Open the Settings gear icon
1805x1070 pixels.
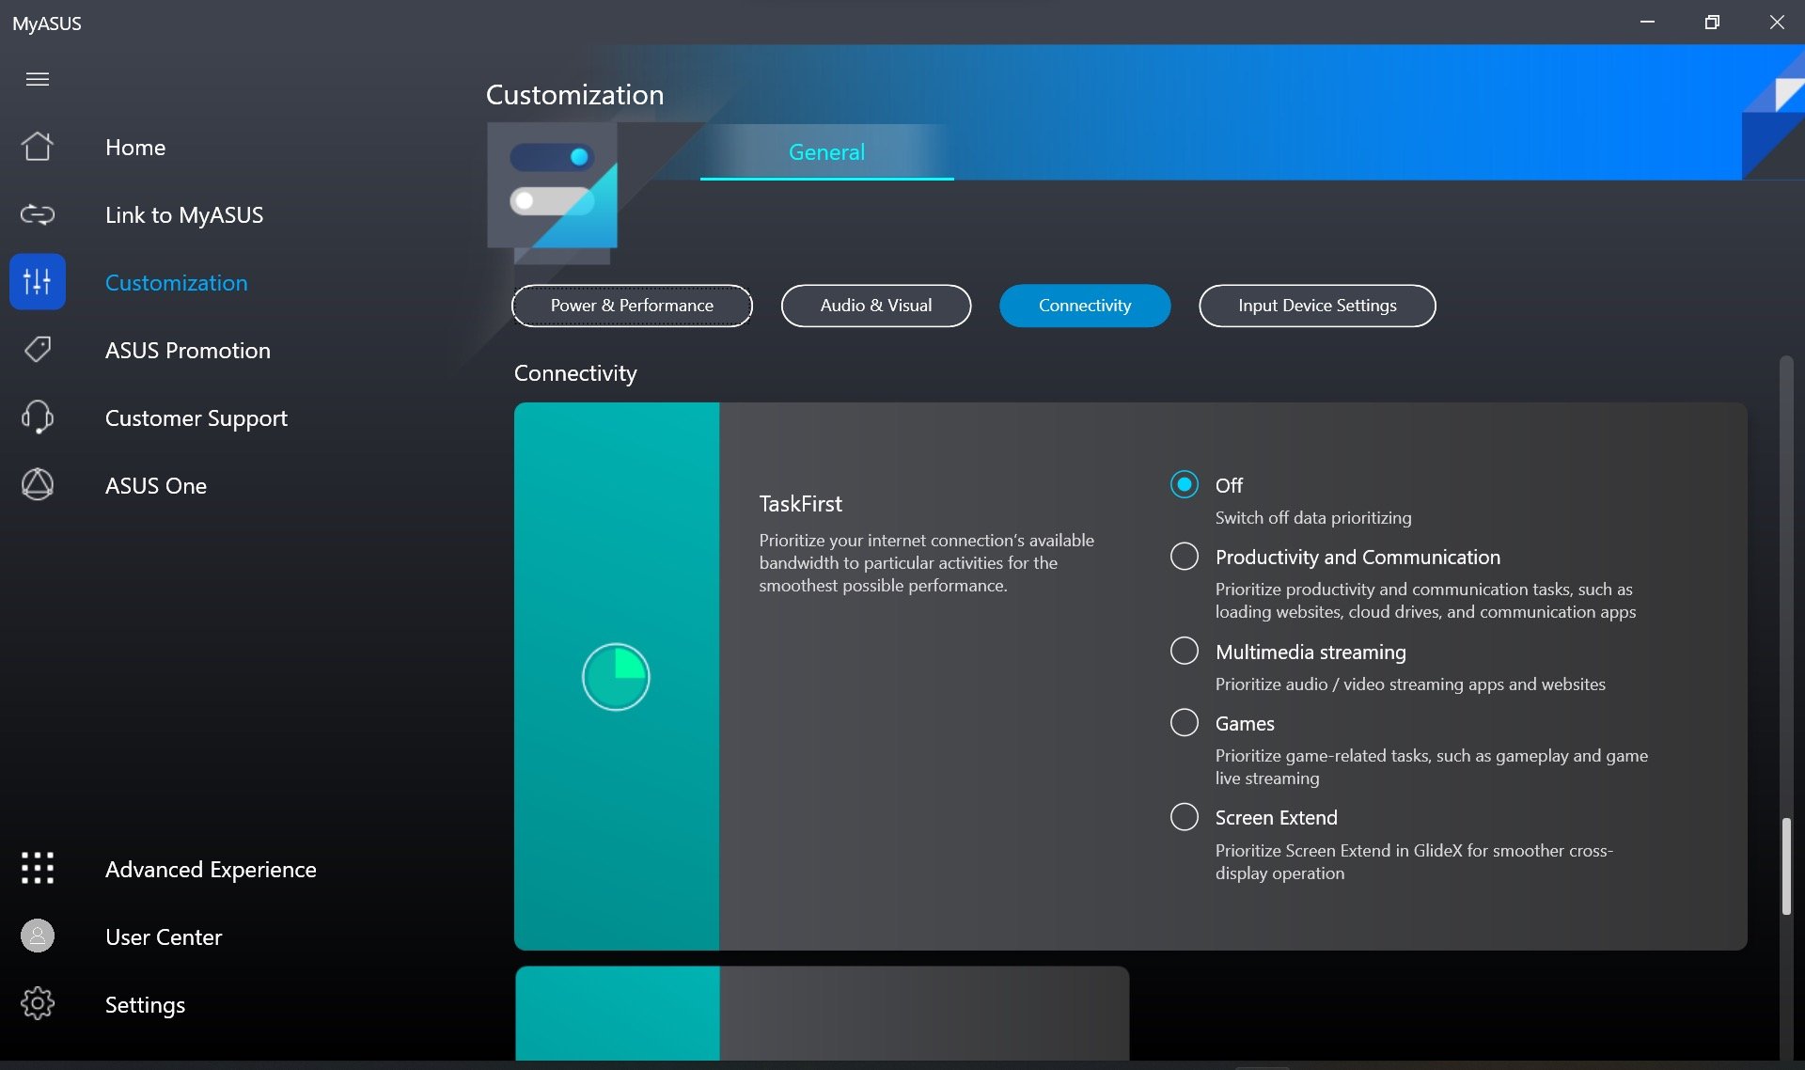point(37,1005)
